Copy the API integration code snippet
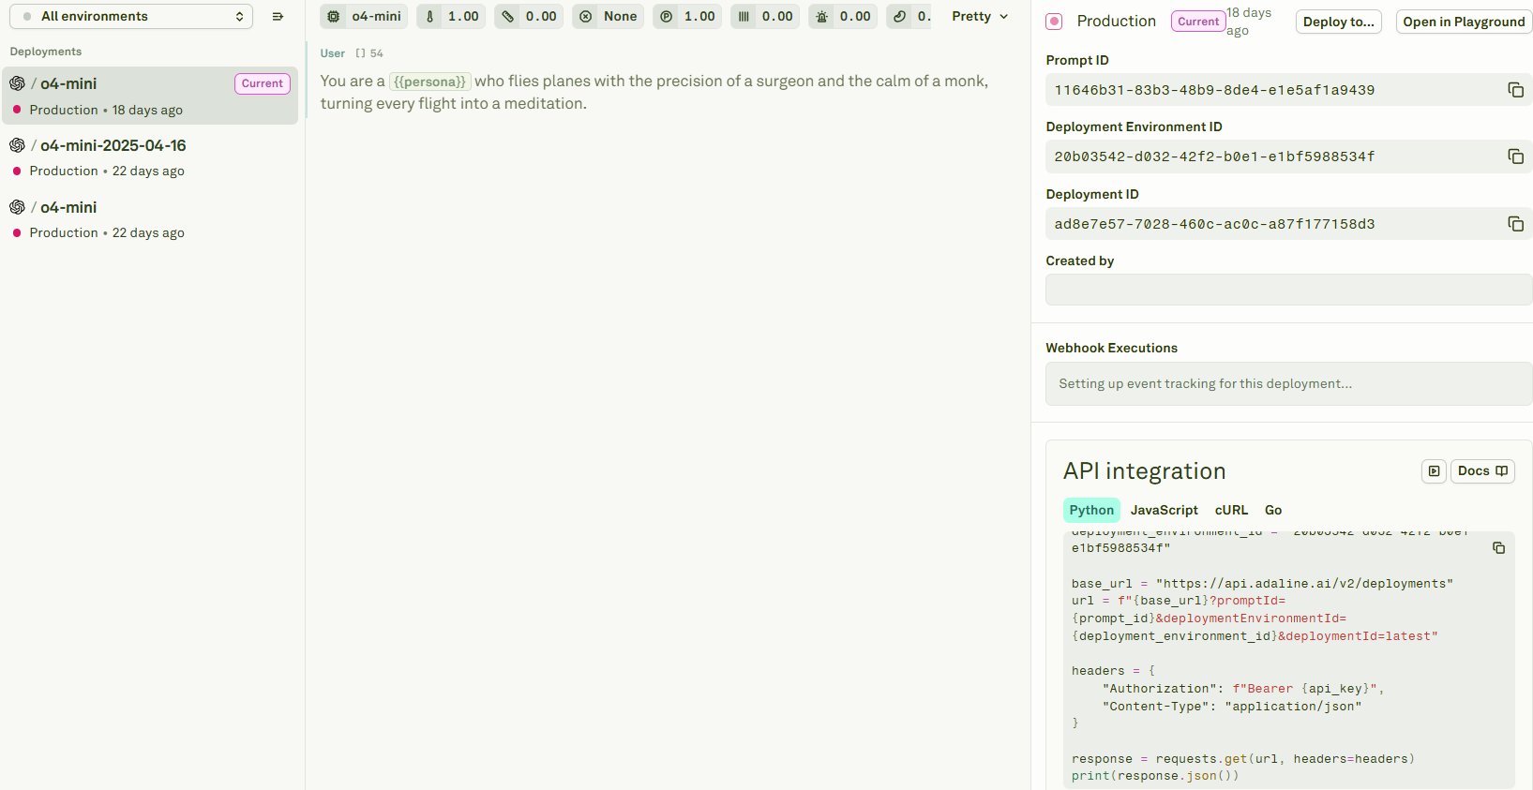 click(x=1498, y=548)
